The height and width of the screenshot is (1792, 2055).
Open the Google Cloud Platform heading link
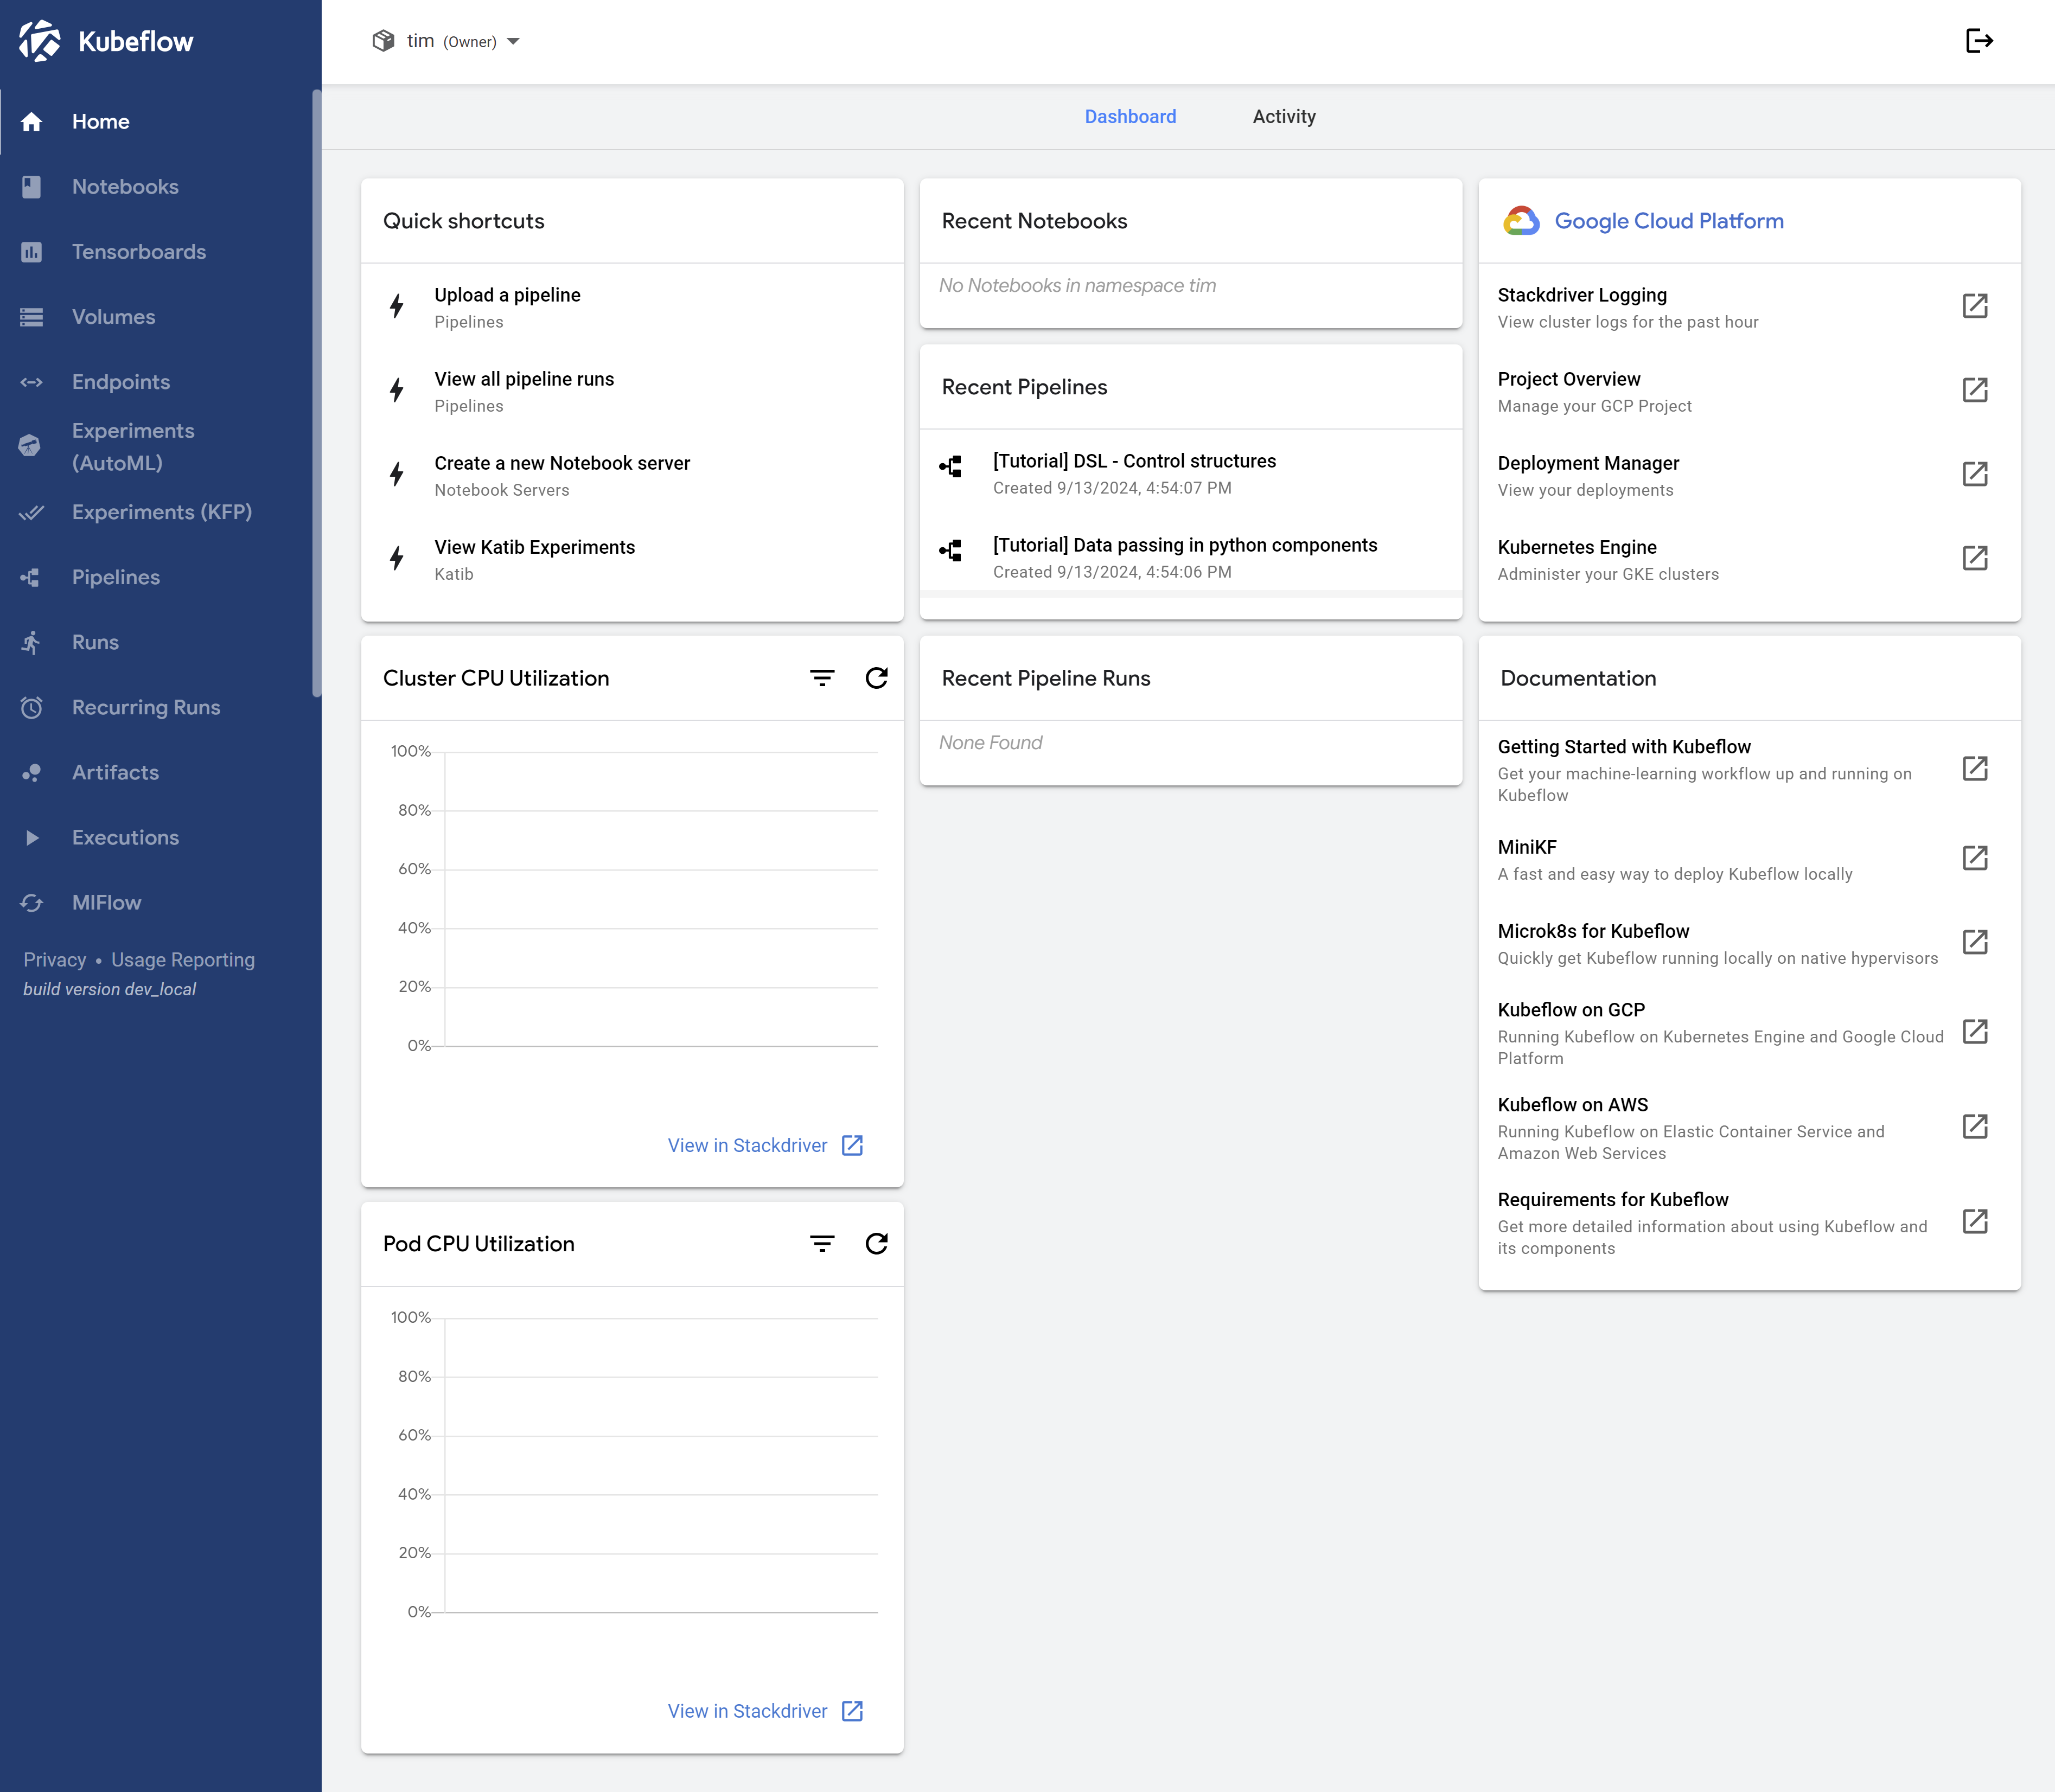coord(1668,221)
